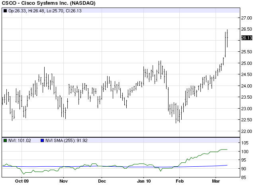Click the 27.00 price axis label
Viewport: 253px width, 185px height.
pos(247,18)
